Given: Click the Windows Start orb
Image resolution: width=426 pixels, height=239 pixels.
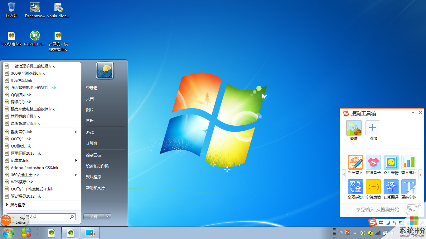Looking at the screenshot, I should point(8,233).
